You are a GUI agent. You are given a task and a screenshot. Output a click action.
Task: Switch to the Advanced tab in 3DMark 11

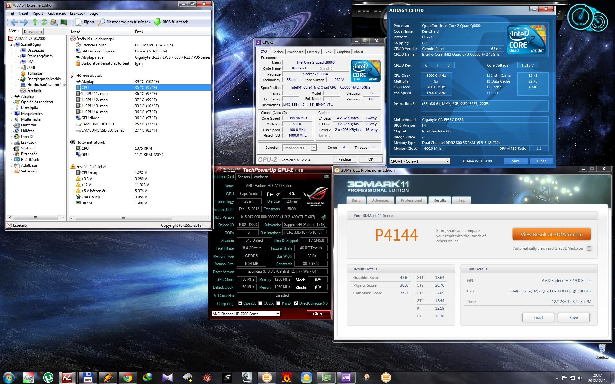(x=381, y=200)
